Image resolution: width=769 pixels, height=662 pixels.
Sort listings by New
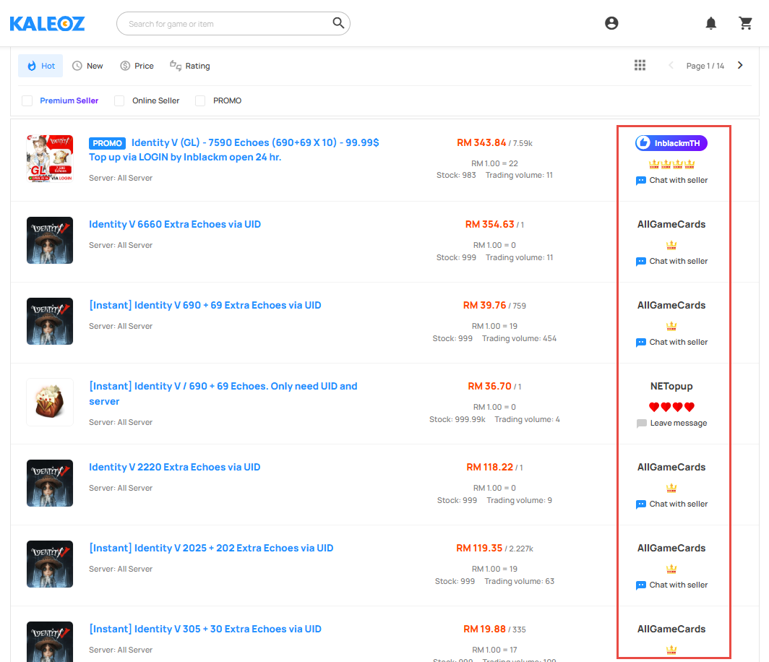pos(87,66)
